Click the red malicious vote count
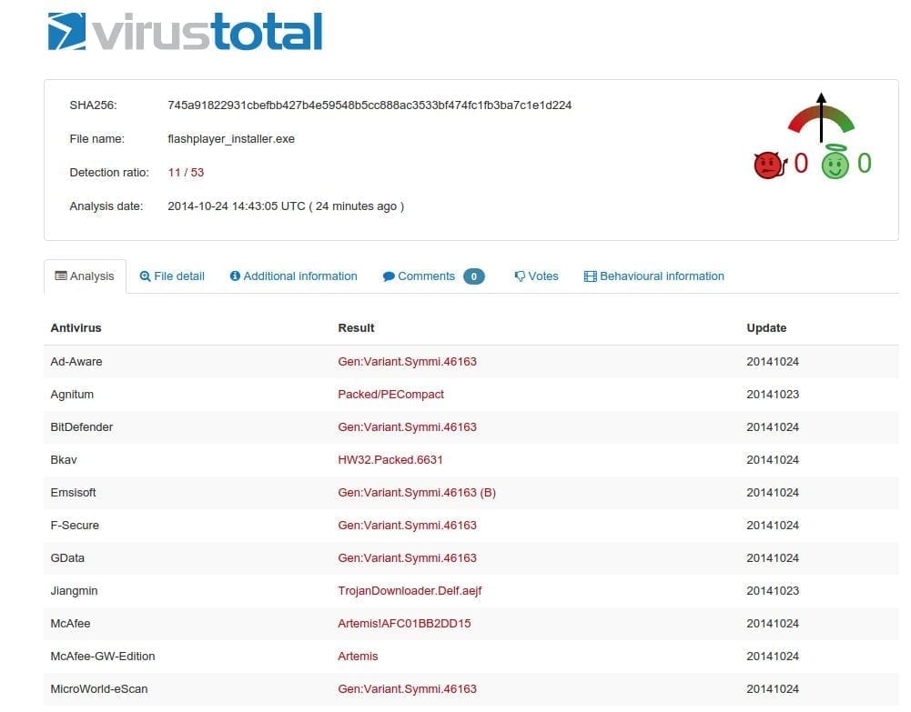Image resolution: width=911 pixels, height=712 pixels. tap(801, 164)
